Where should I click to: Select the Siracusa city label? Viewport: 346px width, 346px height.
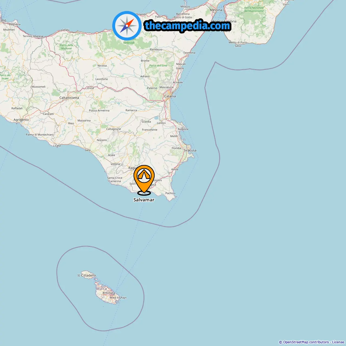click(190, 150)
